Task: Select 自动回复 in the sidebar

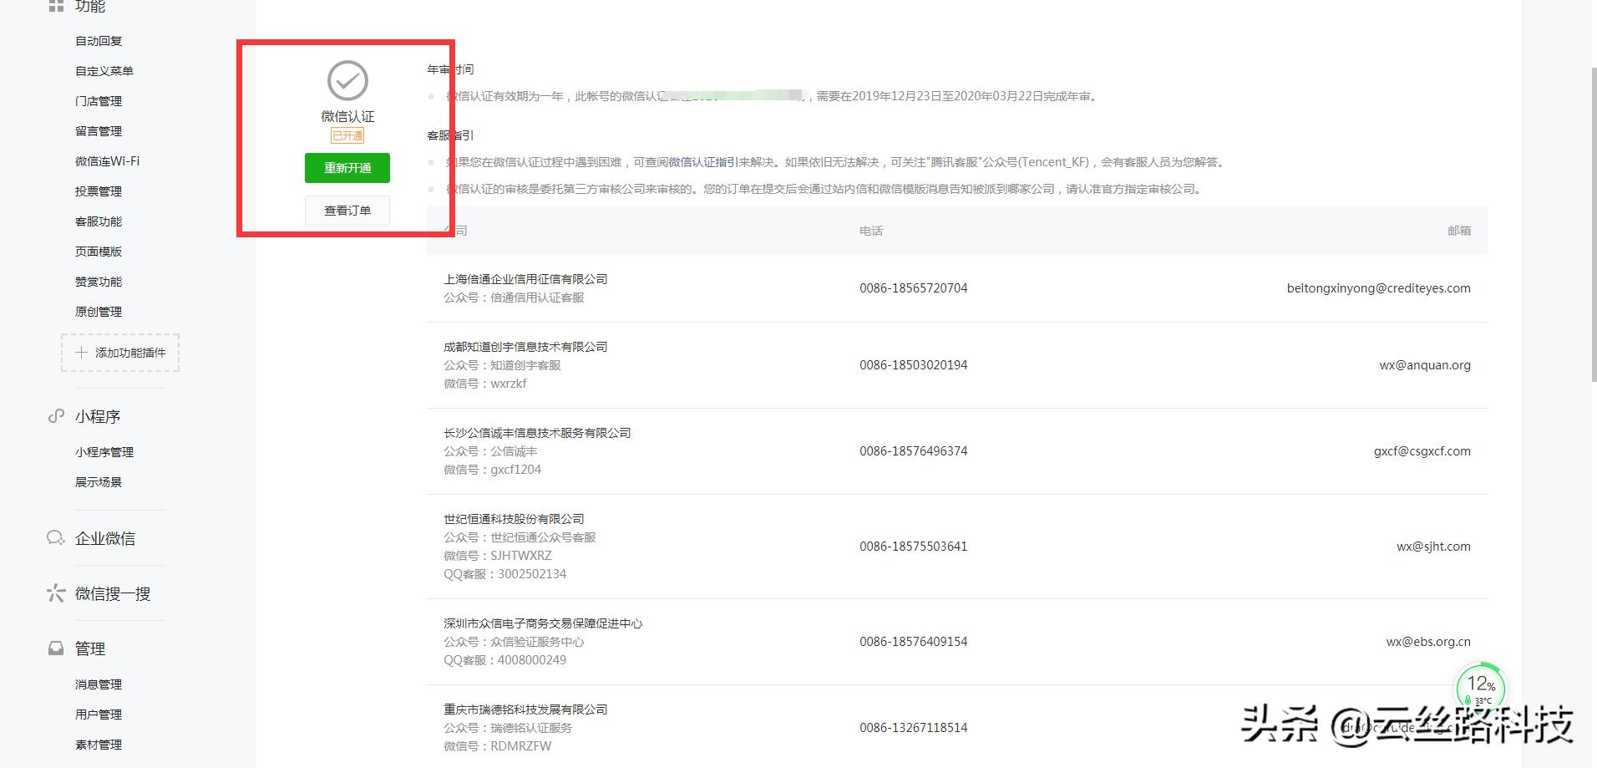Action: tap(98, 39)
